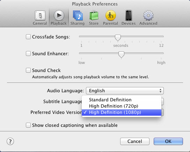This screenshot has height=152, width=190.
Task: Enable the Sound Enhancer checkbox
Action: (x=28, y=53)
